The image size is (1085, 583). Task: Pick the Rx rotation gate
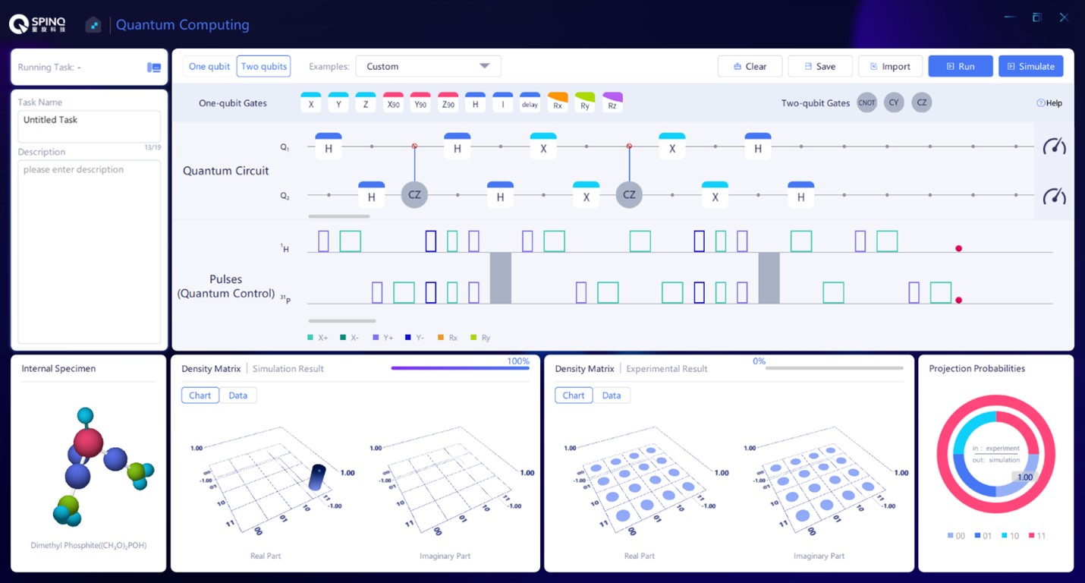click(558, 102)
